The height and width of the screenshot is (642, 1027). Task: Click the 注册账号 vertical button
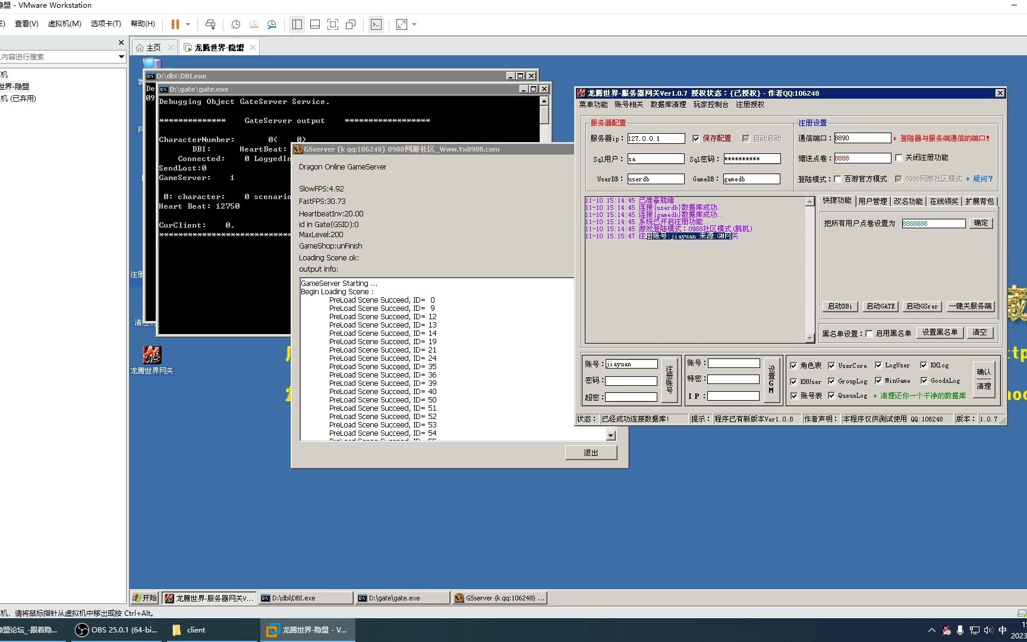click(x=669, y=380)
